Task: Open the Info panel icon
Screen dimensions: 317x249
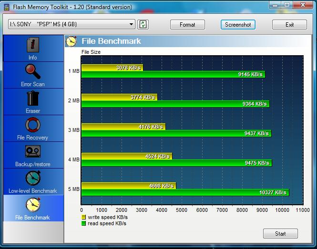Action: coord(32,45)
